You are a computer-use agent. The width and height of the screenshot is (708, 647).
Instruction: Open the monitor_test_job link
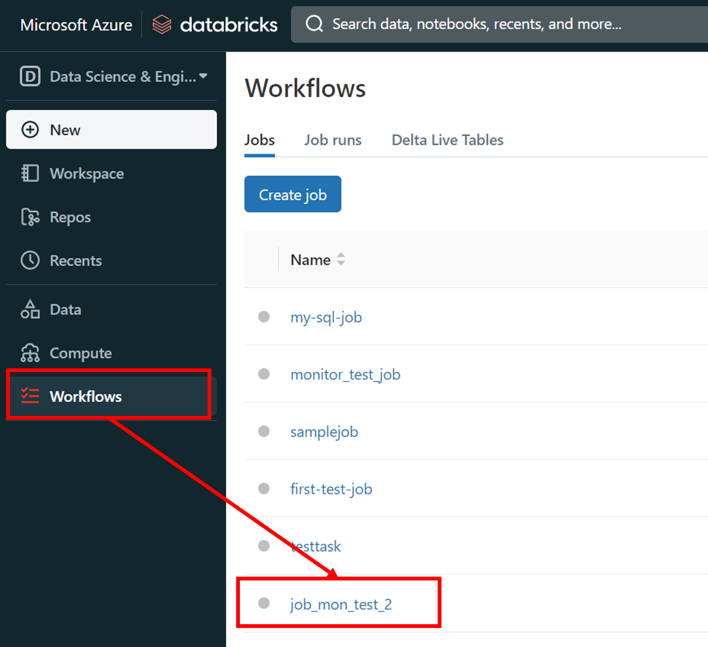click(x=345, y=375)
